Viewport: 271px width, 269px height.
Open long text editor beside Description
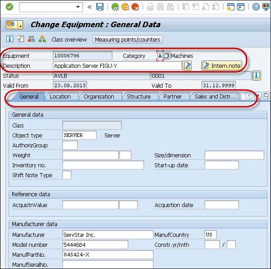click(187, 66)
